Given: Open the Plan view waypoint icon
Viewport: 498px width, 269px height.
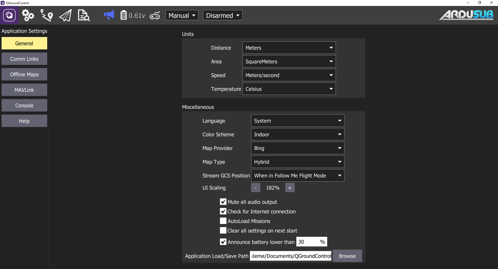Looking at the screenshot, I should click(47, 15).
